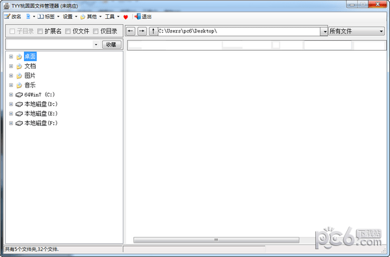Go forward with the right arrow button
The height and width of the screenshot is (257, 390).
click(142, 31)
